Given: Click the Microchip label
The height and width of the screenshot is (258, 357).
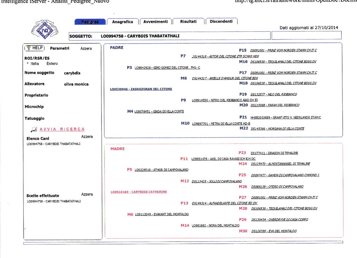Looking at the screenshot, I should [x=34, y=107].
